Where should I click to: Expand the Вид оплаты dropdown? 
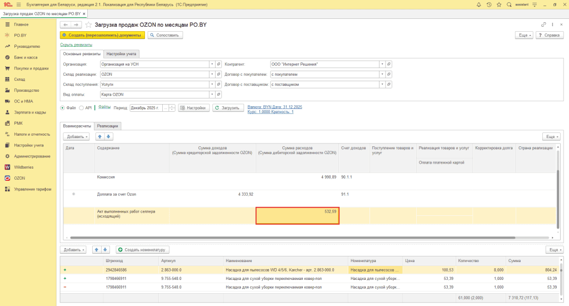click(x=212, y=95)
